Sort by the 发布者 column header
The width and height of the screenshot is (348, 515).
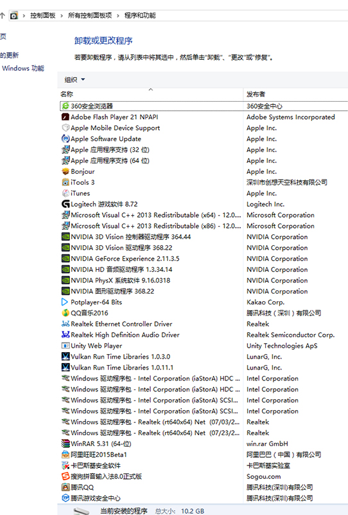tap(295, 94)
